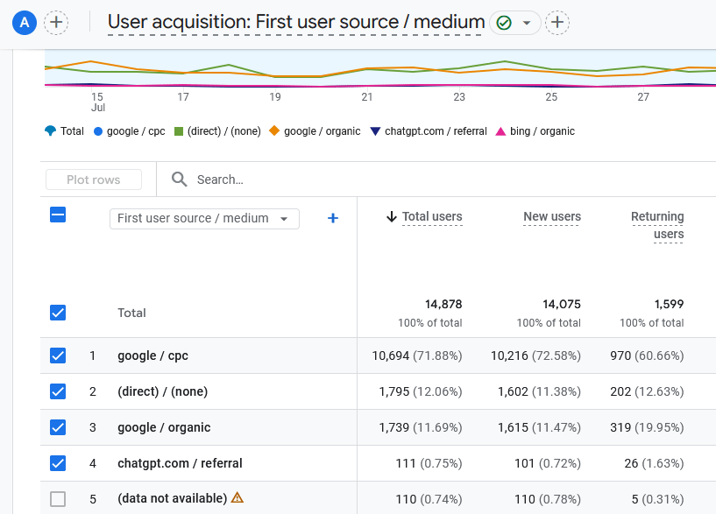Screen dimensions: 716x514
Task: Check the (data not available) row checkbox
Action: (58, 499)
